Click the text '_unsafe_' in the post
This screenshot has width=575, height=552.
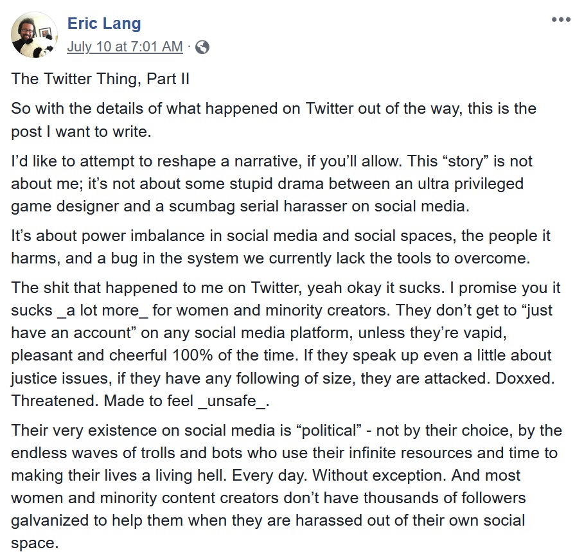coord(231,401)
